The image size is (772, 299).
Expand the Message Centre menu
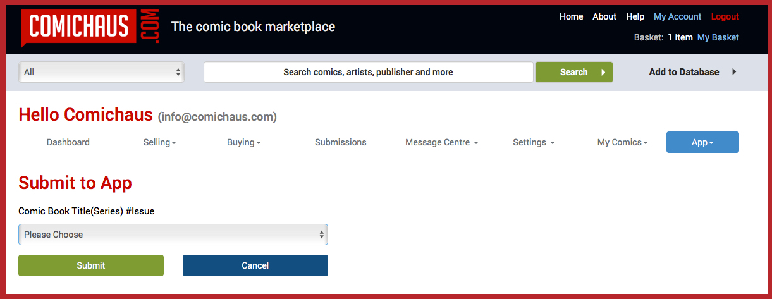(x=441, y=142)
